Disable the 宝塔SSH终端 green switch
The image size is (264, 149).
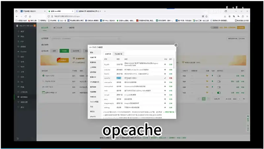point(218,93)
